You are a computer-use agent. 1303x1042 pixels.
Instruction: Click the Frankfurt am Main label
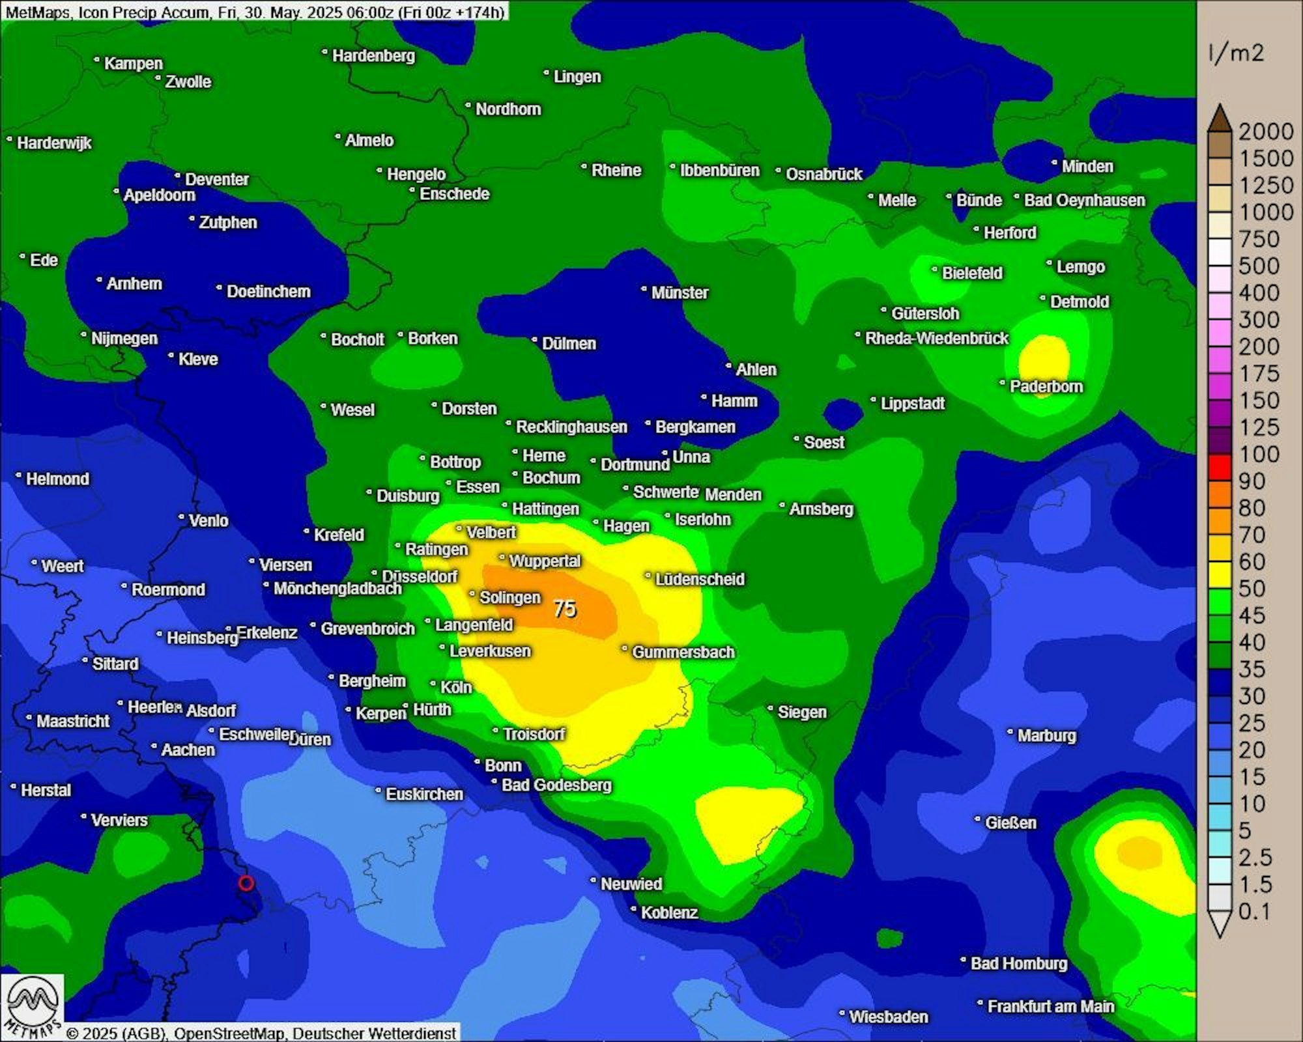tap(1050, 1006)
